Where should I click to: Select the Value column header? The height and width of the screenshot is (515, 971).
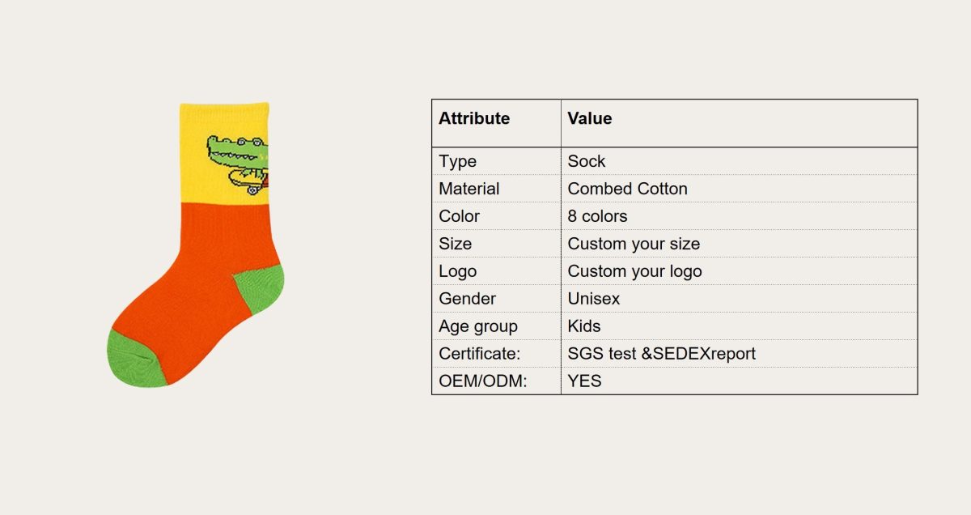click(589, 118)
